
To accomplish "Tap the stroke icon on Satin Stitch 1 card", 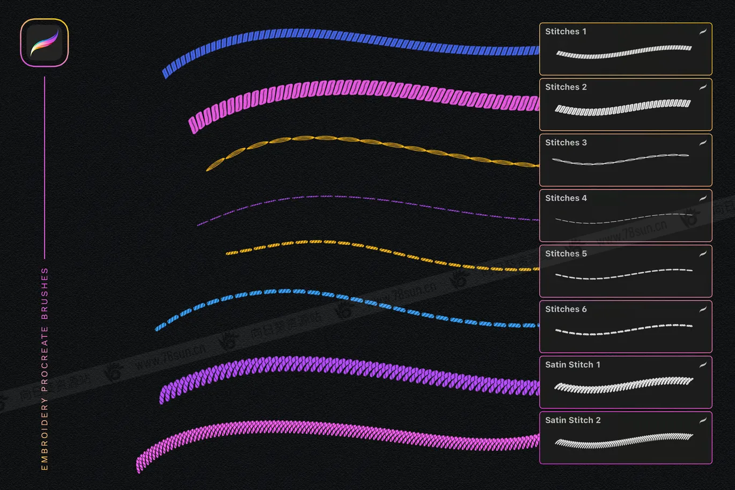I will coord(702,365).
